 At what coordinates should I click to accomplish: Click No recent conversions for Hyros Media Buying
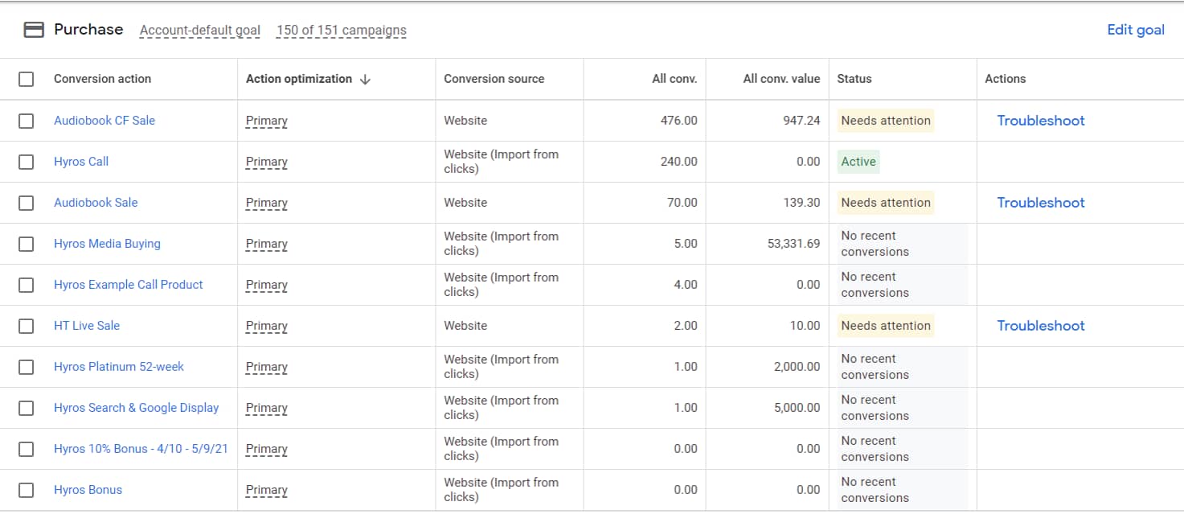point(902,244)
